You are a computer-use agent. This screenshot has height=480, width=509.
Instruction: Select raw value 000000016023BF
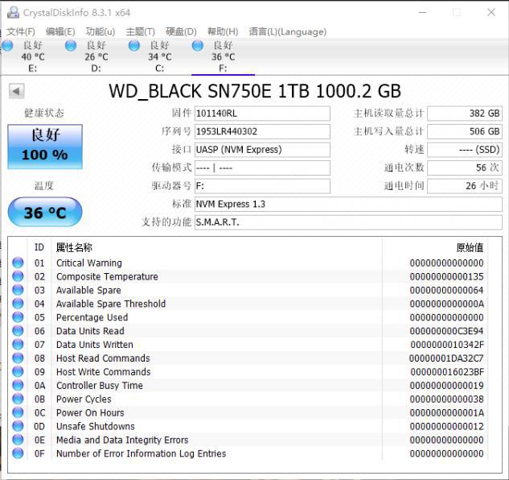pos(447,372)
